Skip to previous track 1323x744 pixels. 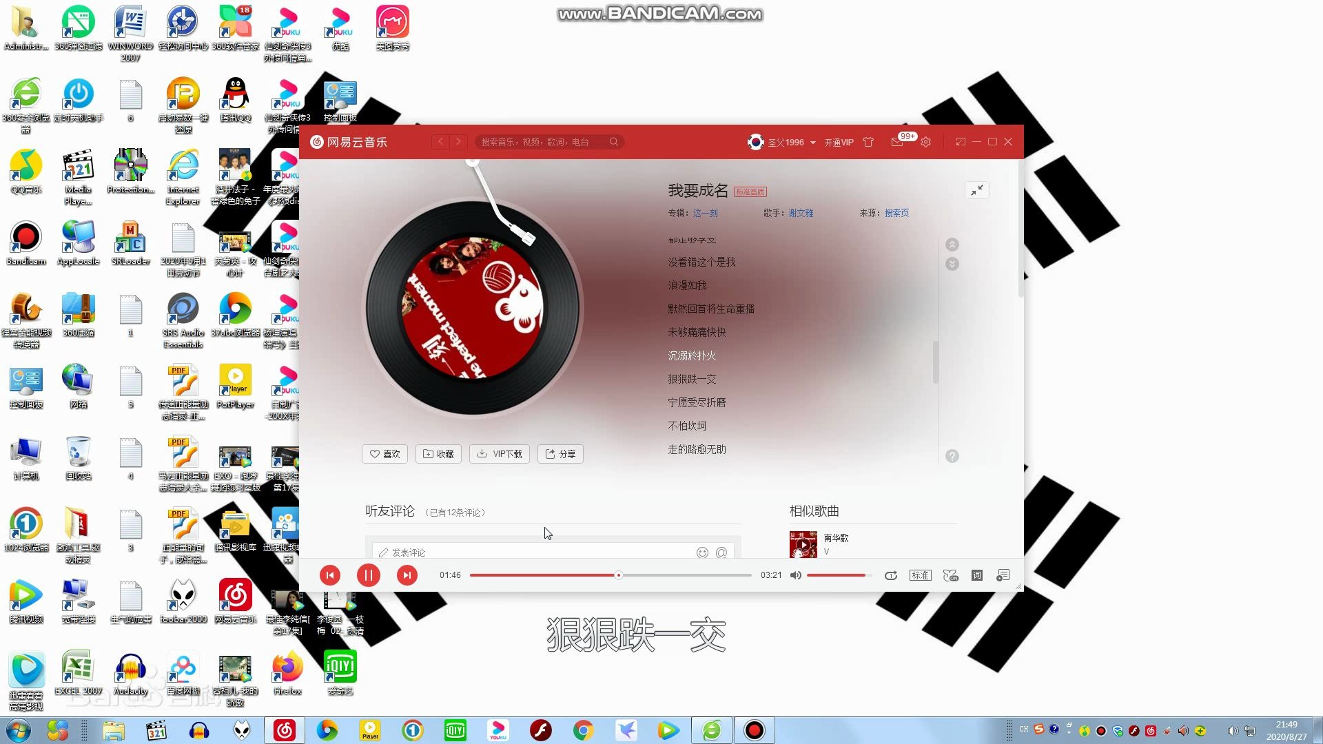click(330, 575)
